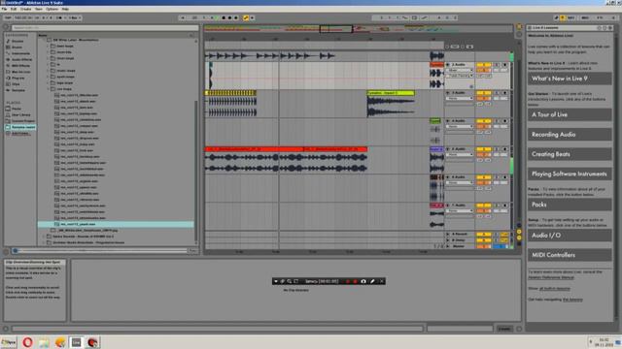Toggle the A Reverb return track activator
Image resolution: width=622 pixels, height=349 pixels.
(x=484, y=235)
